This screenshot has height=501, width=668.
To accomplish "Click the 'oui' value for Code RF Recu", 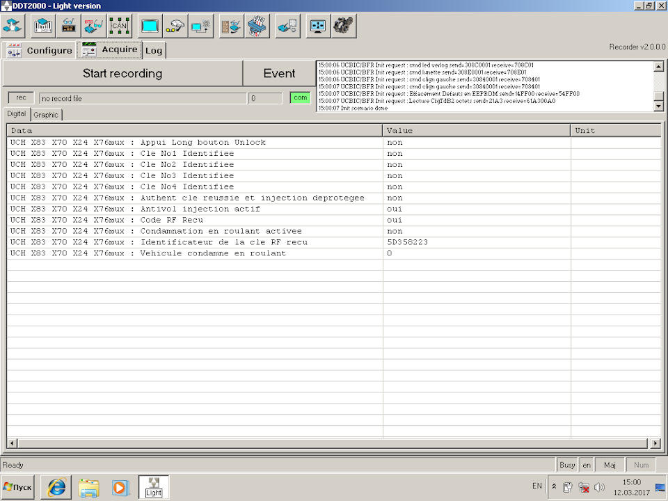I will (395, 220).
